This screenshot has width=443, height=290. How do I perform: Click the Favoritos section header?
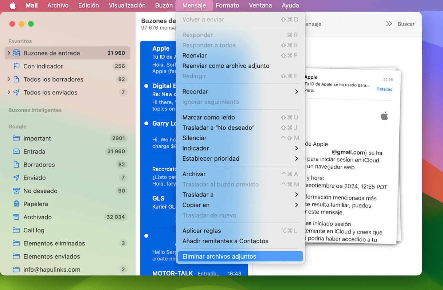(20, 41)
